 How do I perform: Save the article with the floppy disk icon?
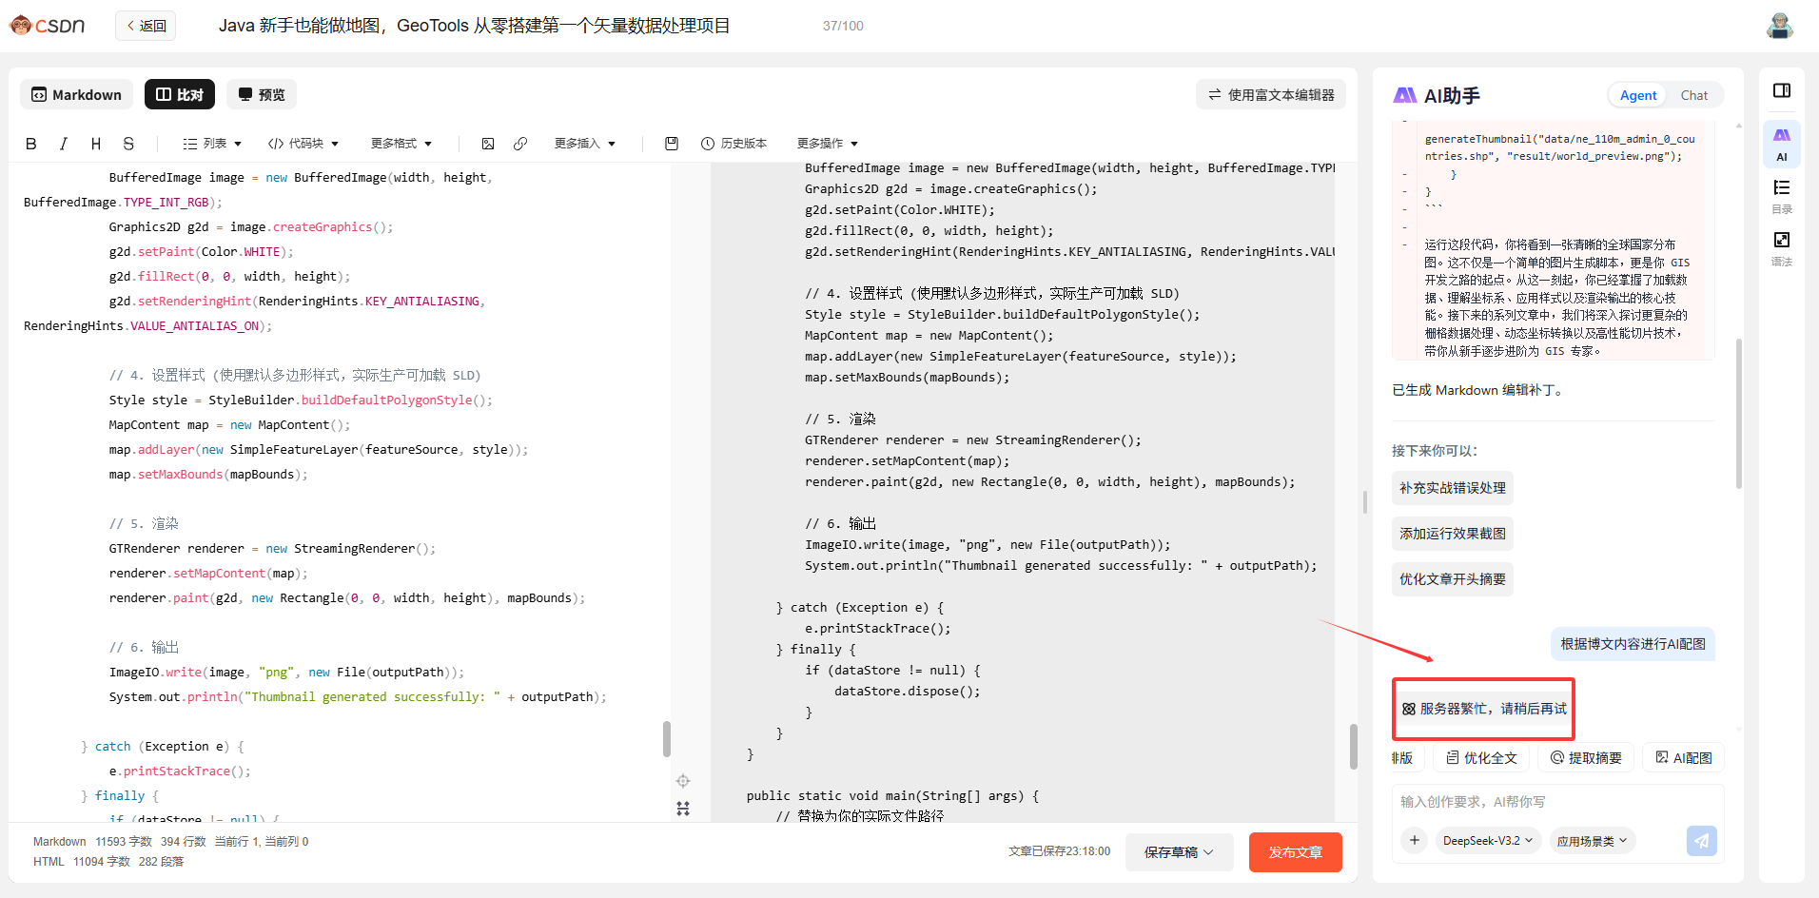click(672, 144)
